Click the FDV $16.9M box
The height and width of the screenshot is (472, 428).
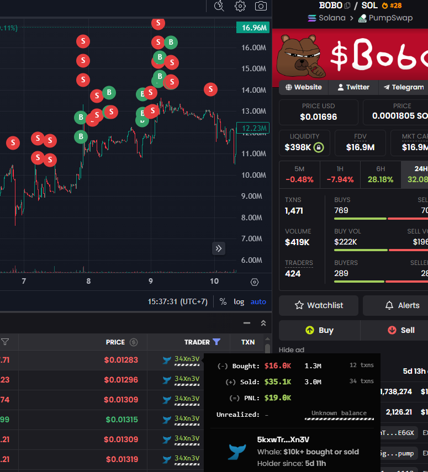coord(360,143)
